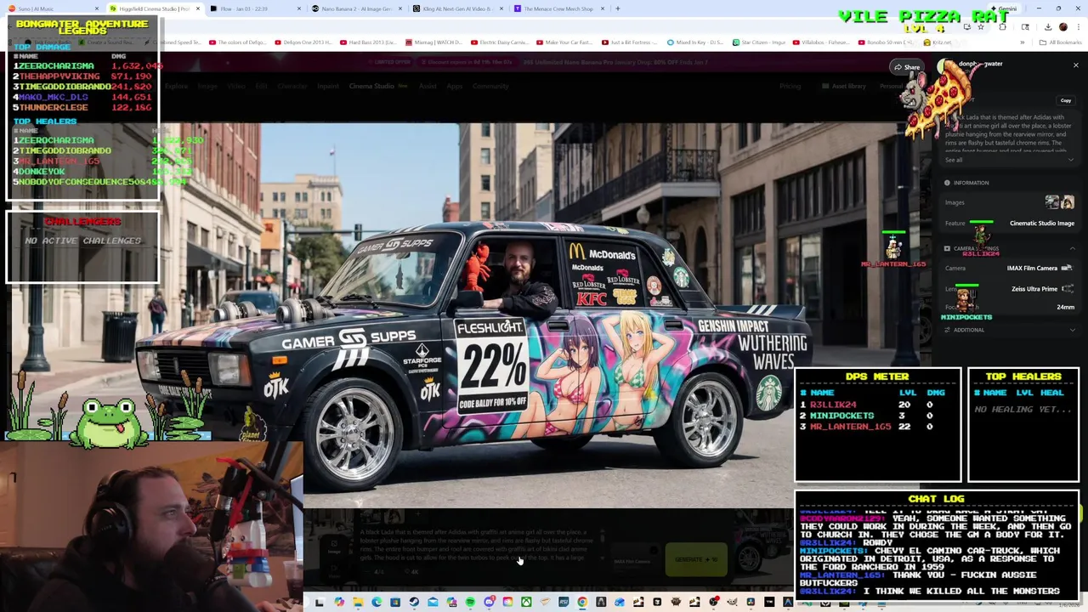The height and width of the screenshot is (612, 1088).
Task: Close the Higgsfield detail panel
Action: coord(1075,65)
